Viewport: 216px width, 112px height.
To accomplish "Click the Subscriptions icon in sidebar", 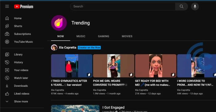I will (7, 34).
